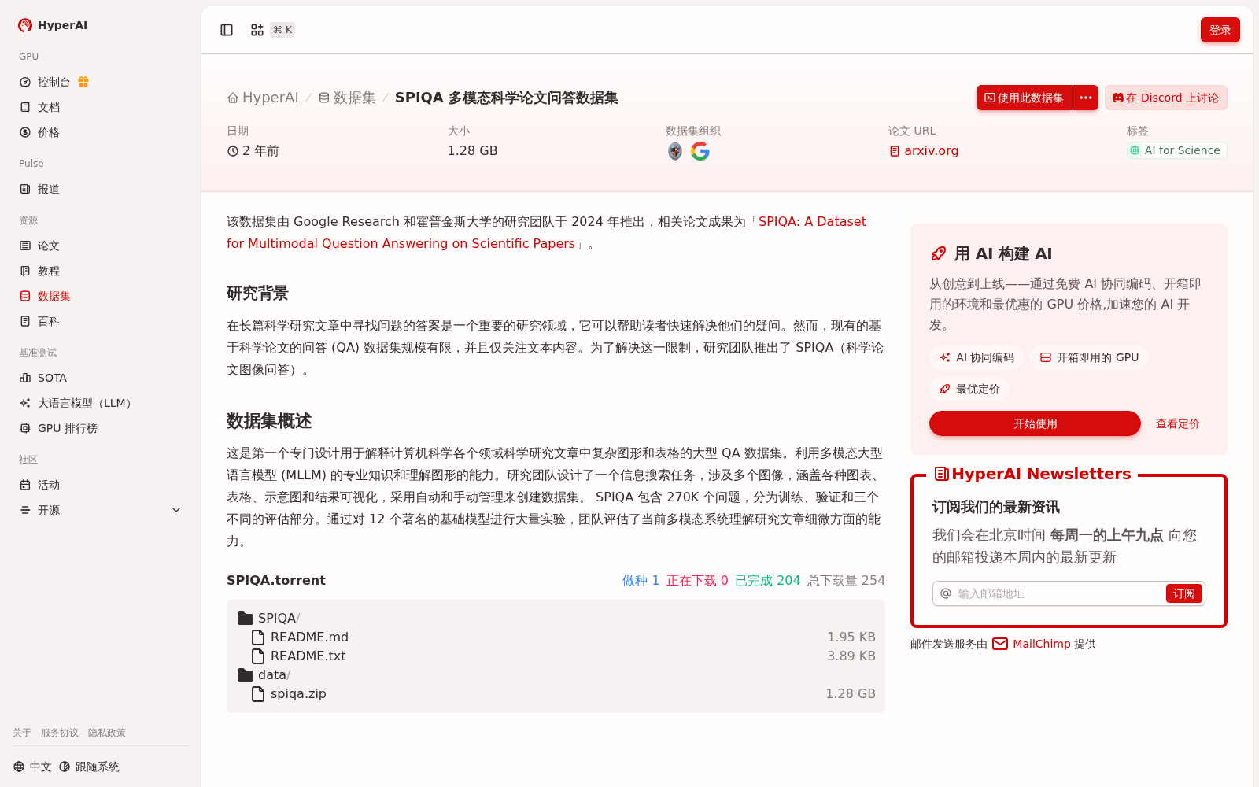This screenshot has height=787, width=1259.
Task: Click the gift icon beside 控制台
Action: pyautogui.click(x=83, y=82)
